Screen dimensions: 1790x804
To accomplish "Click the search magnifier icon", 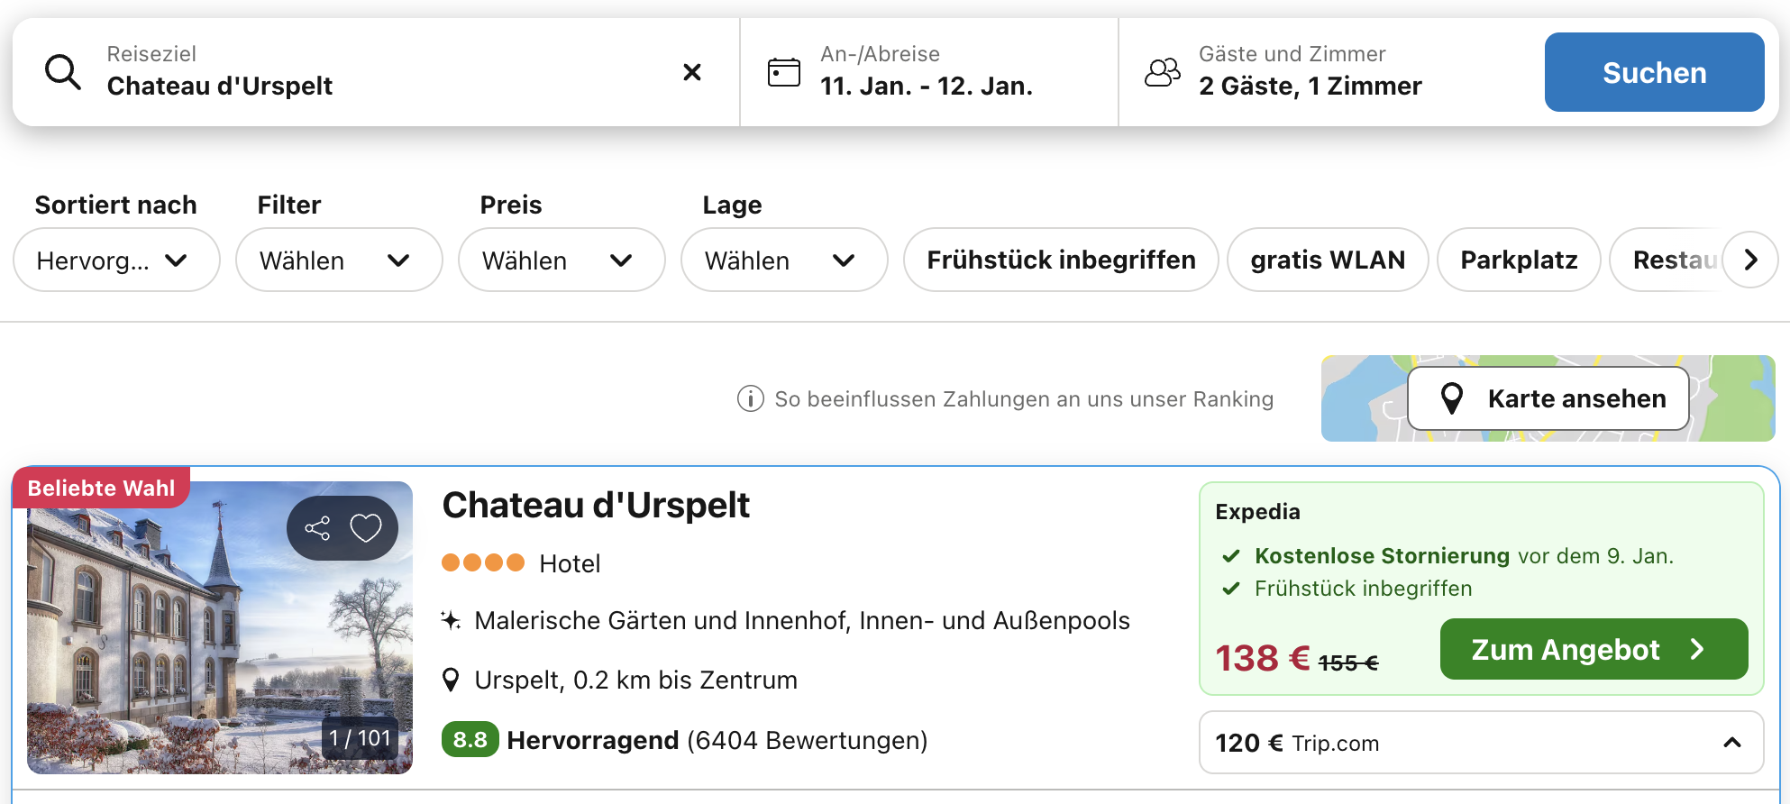I will (63, 72).
